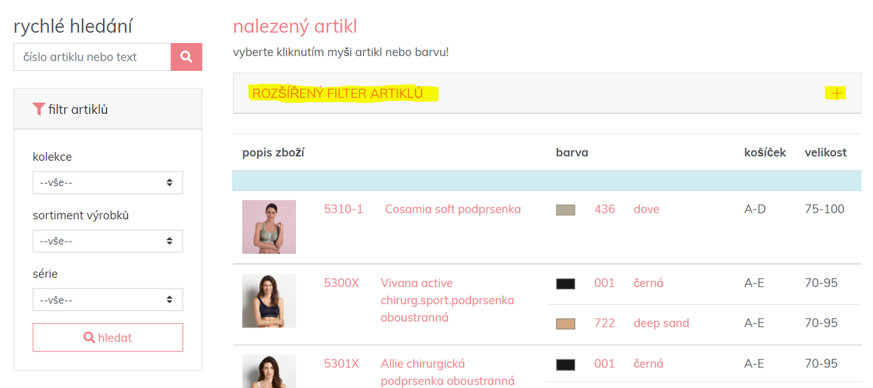
Task: Click the magnifier search button
Action: tap(186, 57)
